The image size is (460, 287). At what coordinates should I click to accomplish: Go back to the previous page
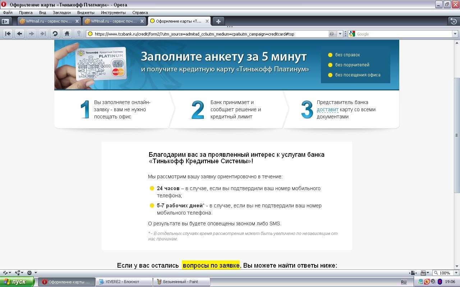click(x=19, y=34)
